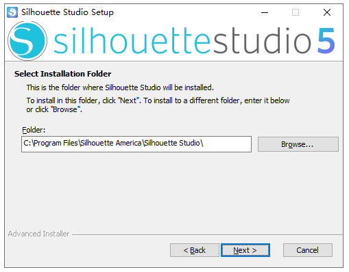
Task: Click the silhouettestudio 5 banner wordmark
Action: coord(195,41)
